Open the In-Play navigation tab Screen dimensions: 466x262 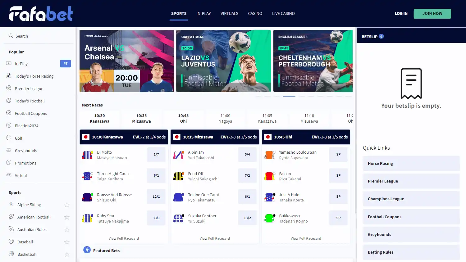point(203,14)
